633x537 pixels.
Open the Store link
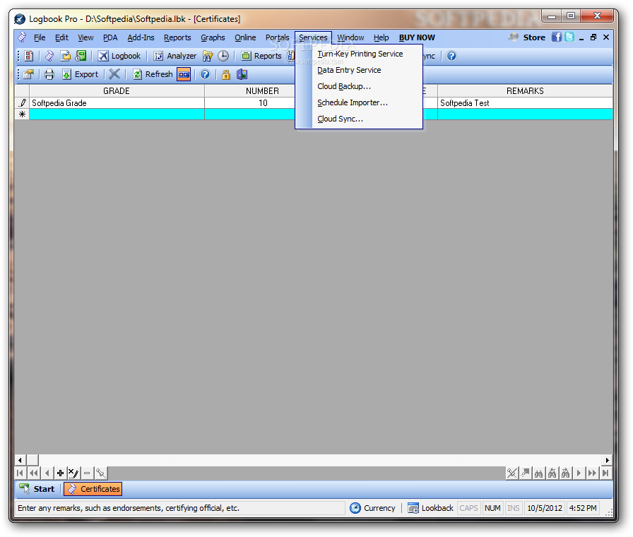coord(527,37)
